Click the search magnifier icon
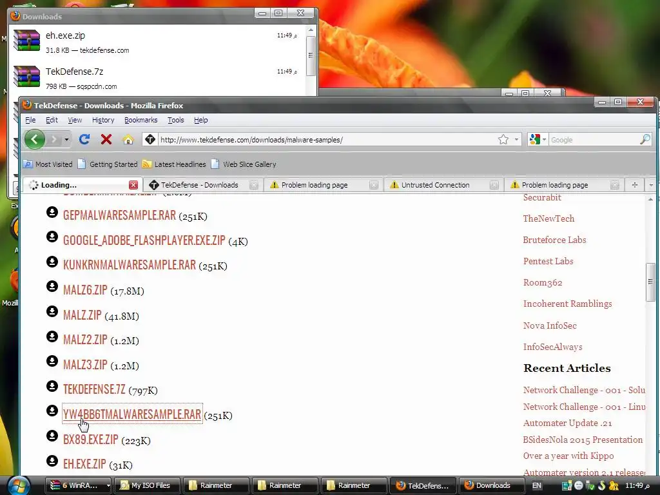Viewport: 660px width, 495px height. point(645,139)
